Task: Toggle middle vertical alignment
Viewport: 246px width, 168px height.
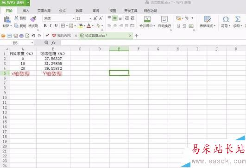Action: coord(115,18)
